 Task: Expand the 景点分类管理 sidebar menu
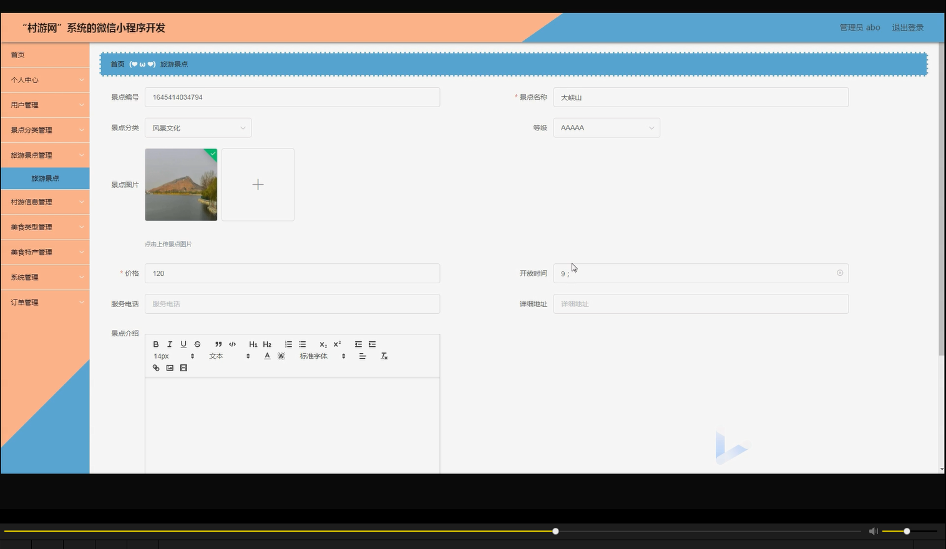(45, 130)
